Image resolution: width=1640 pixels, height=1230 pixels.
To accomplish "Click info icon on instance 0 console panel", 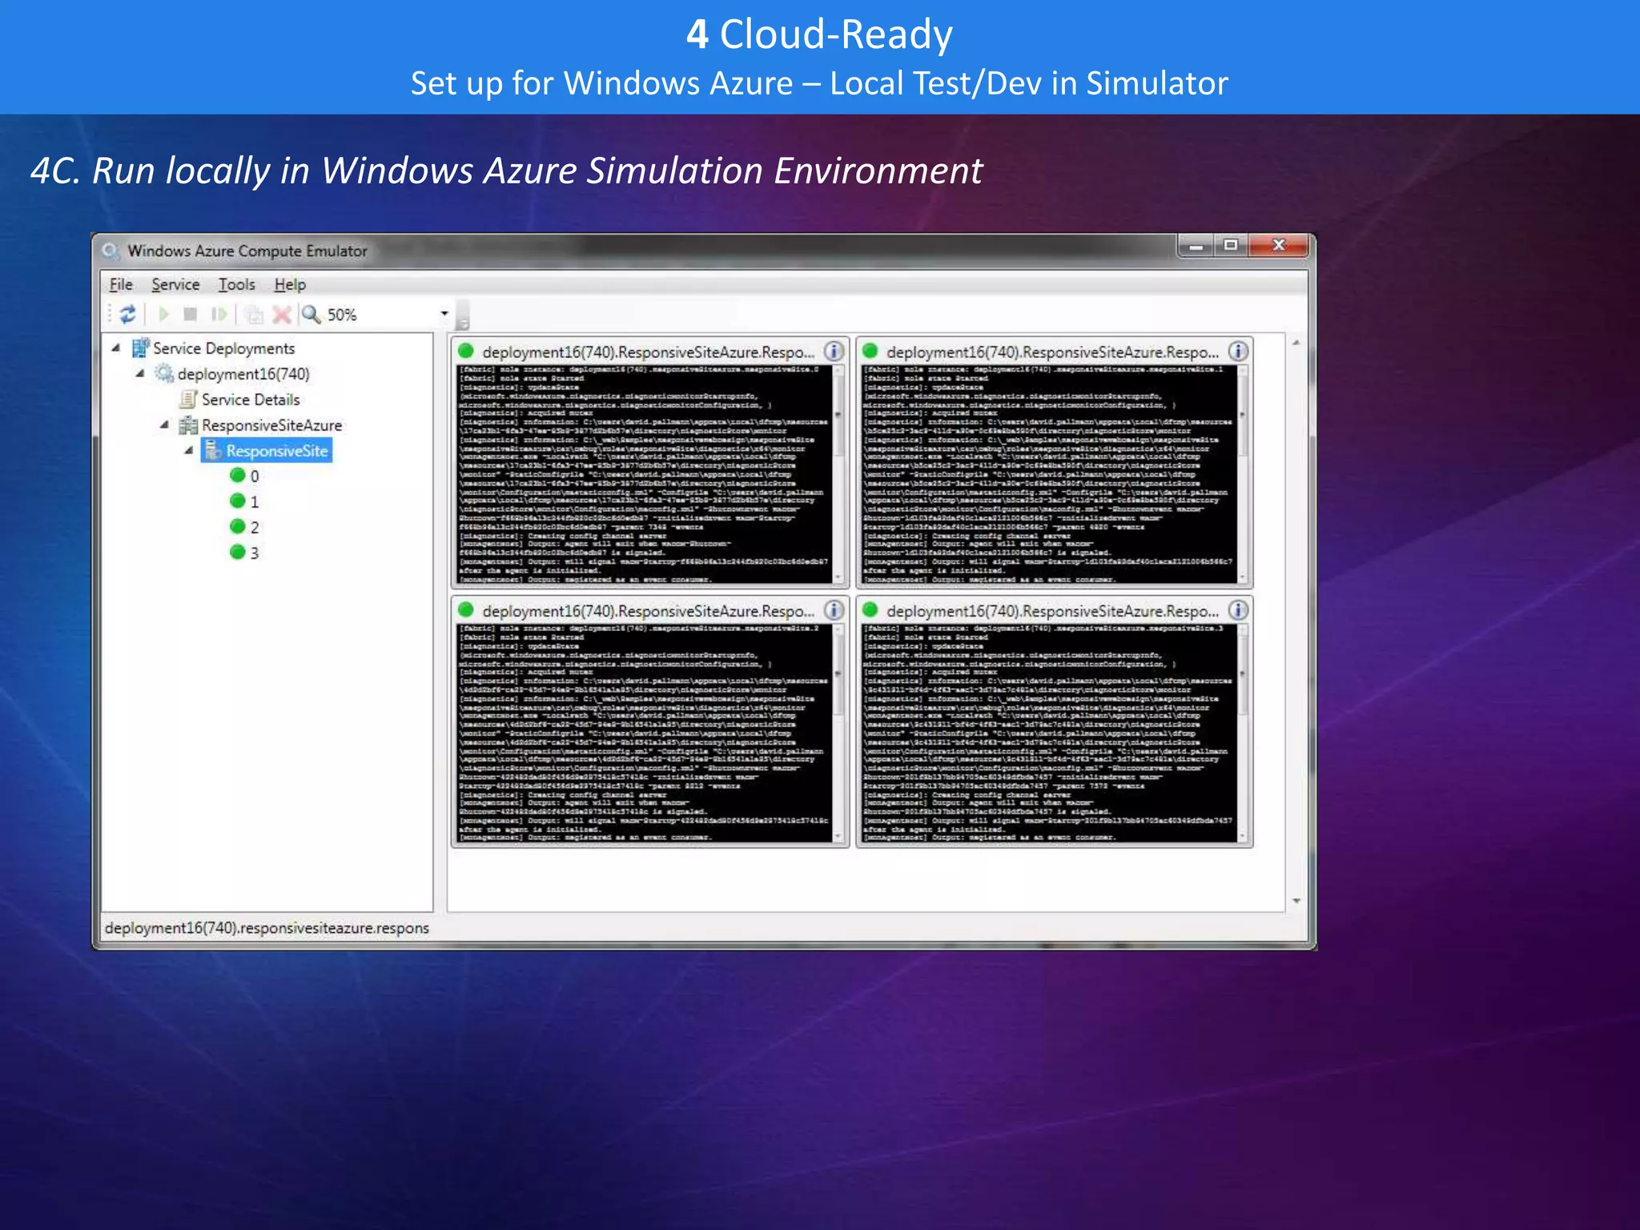I will click(834, 352).
